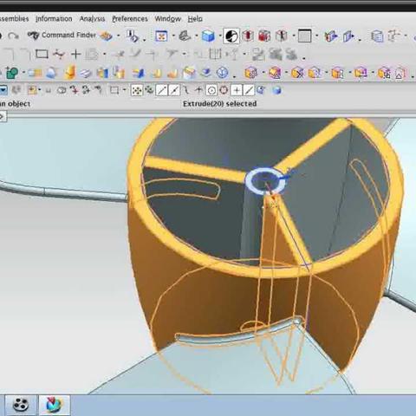416x416 pixels.
Task: Toggle the True Shading black-white circle
Action: pyautogui.click(x=231, y=36)
